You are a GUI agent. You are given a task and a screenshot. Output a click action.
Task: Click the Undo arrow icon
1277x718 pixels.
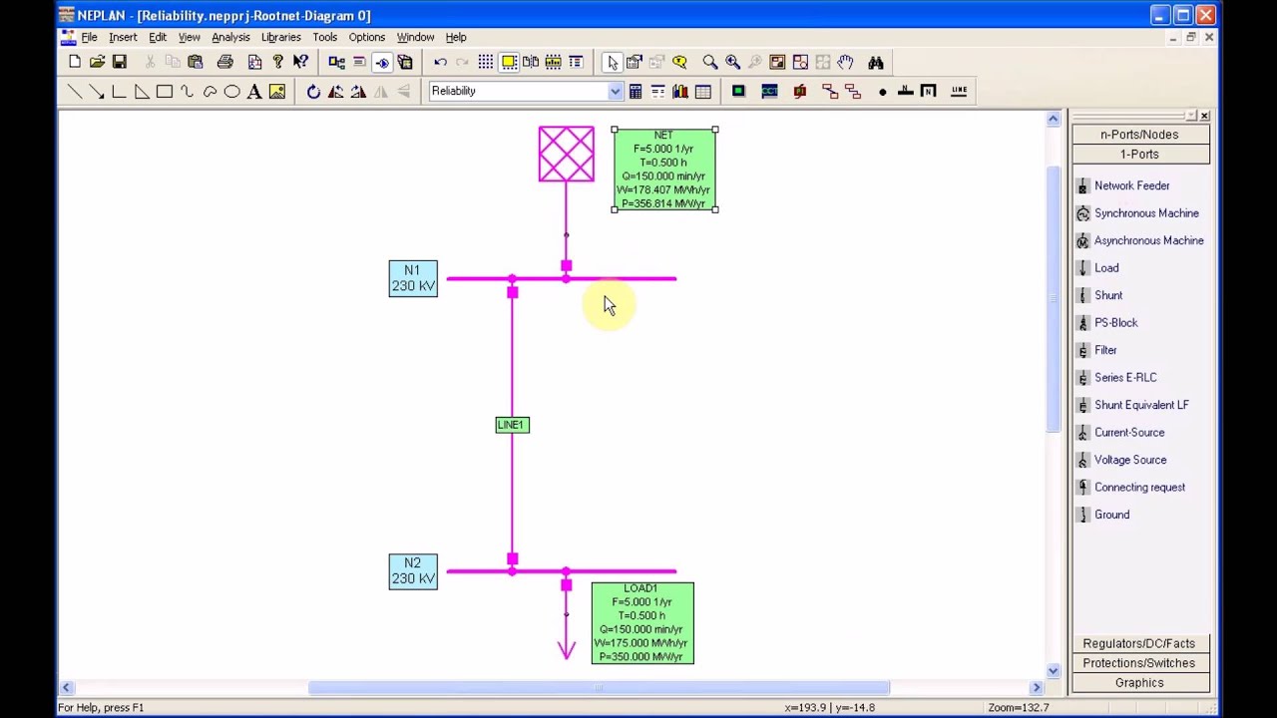click(x=440, y=62)
